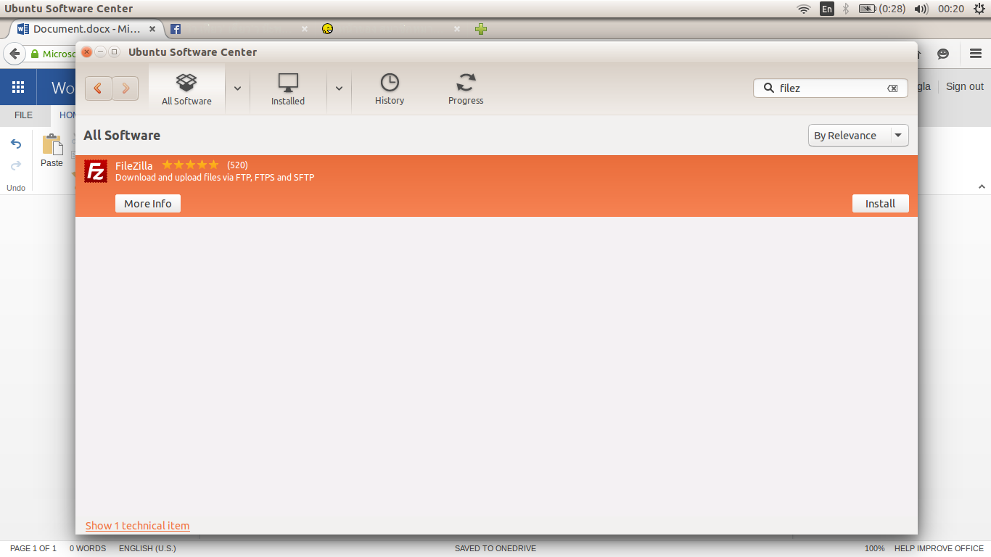Minimize the Ubuntu Software Center window
The height and width of the screenshot is (557, 991).
[x=100, y=51]
